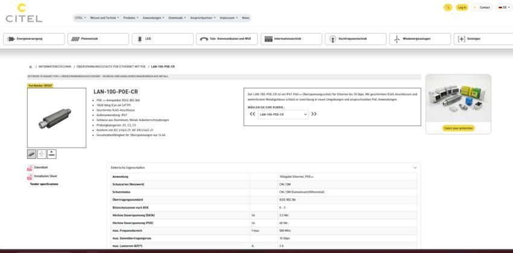The image size is (513, 253).
Task: Click the Select your protection button
Action: click(x=458, y=128)
